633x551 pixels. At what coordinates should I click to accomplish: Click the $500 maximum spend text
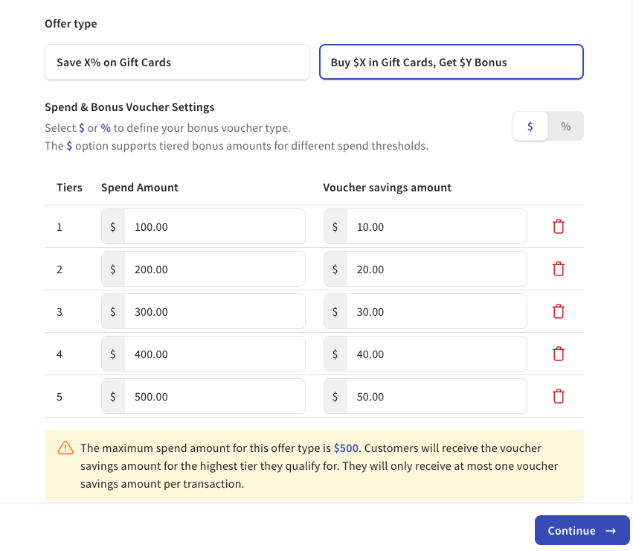[x=346, y=448]
